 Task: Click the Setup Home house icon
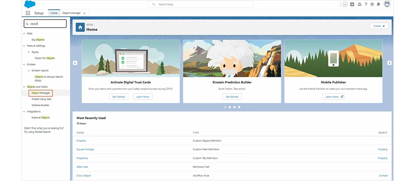80,27
